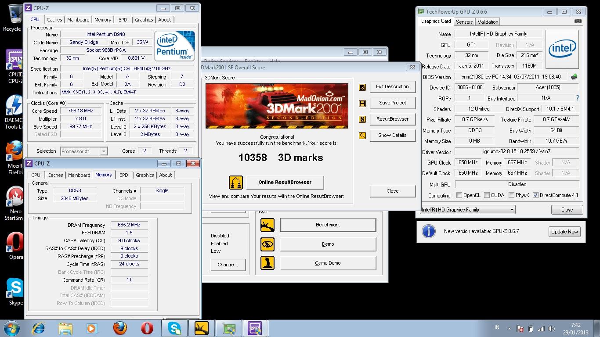The height and width of the screenshot is (337, 600).
Task: Click the network signal tray icon
Action: (x=541, y=329)
